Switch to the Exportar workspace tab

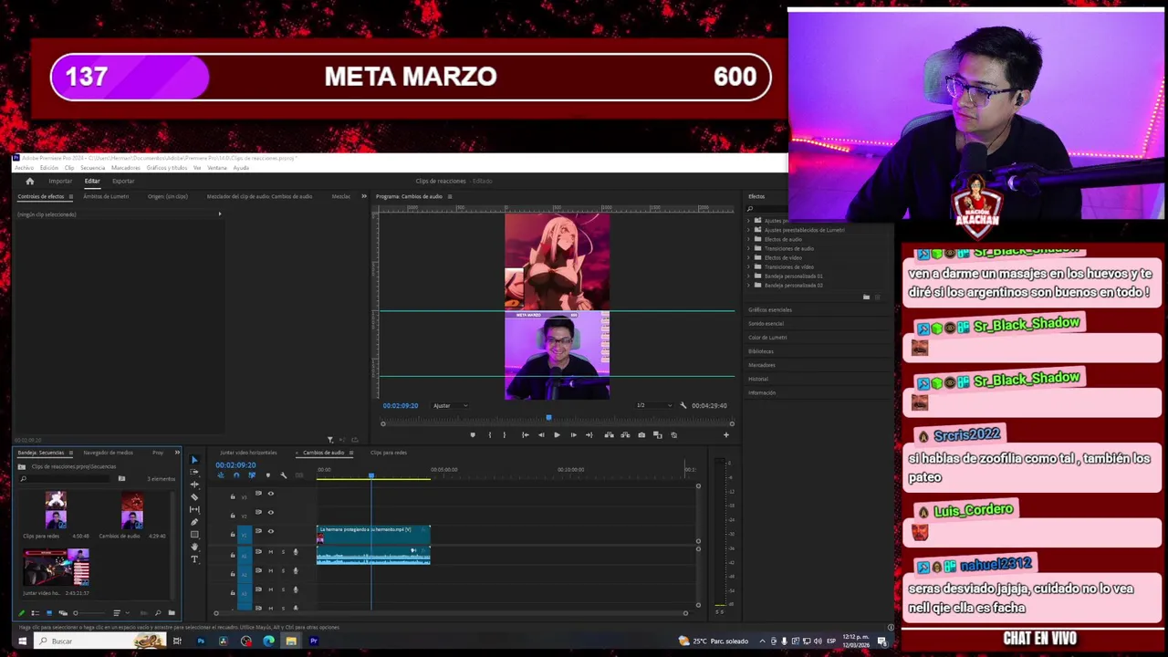tap(123, 181)
